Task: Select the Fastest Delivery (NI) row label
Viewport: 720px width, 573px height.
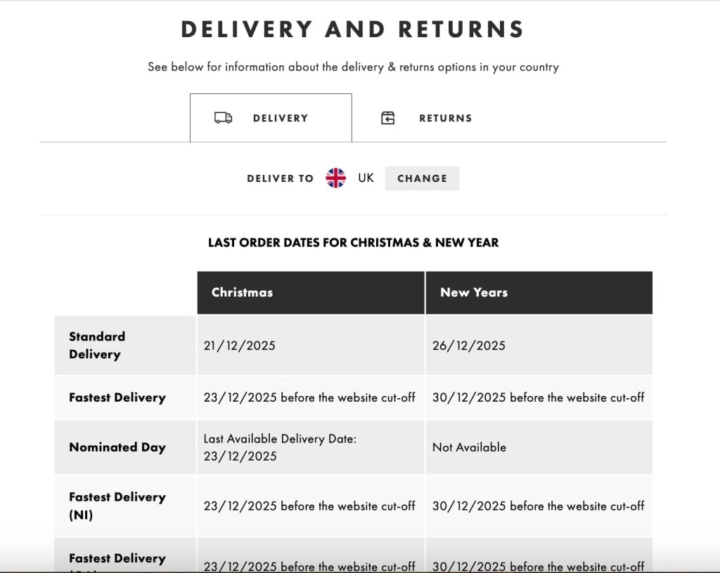Action: click(x=117, y=506)
